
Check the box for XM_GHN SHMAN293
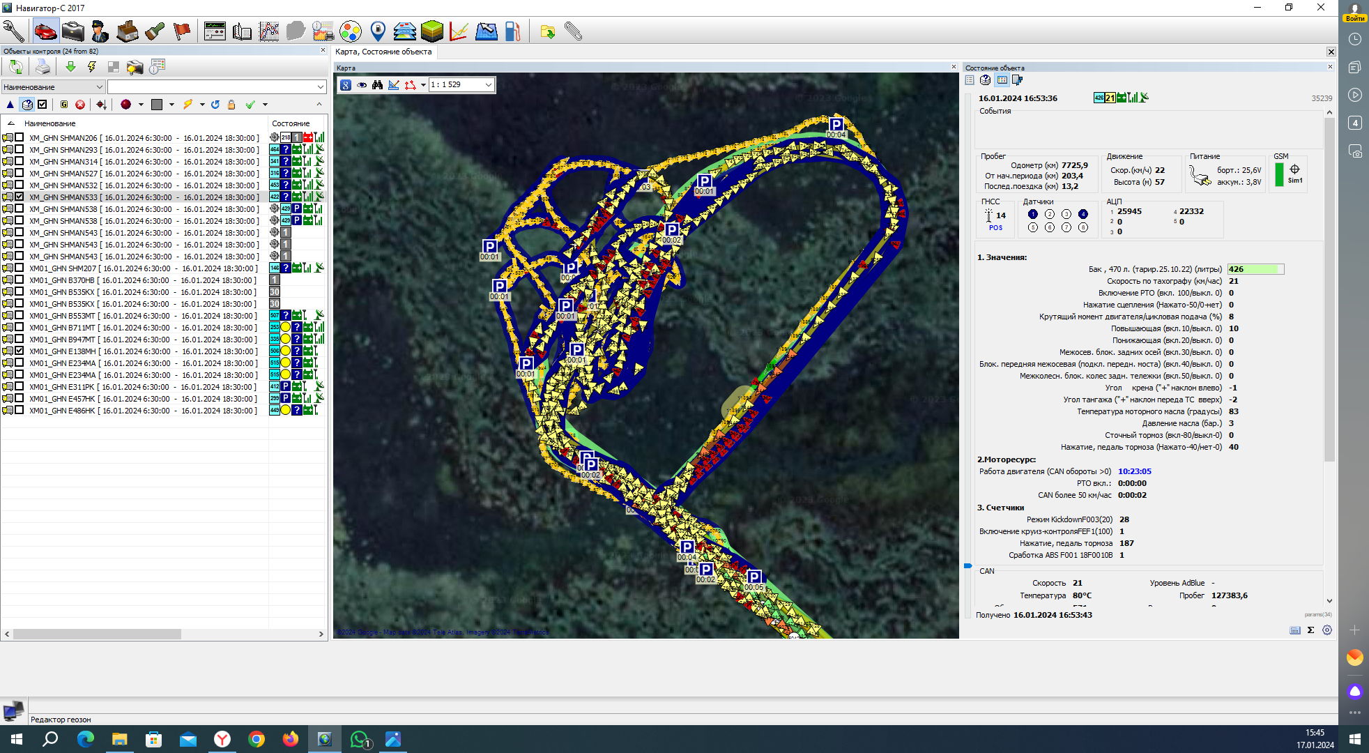click(x=20, y=149)
